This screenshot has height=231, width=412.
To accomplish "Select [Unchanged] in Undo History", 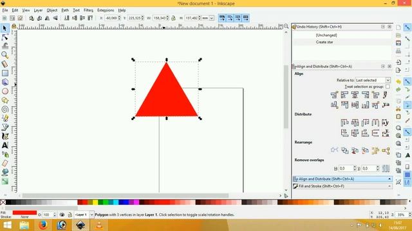I will point(326,35).
